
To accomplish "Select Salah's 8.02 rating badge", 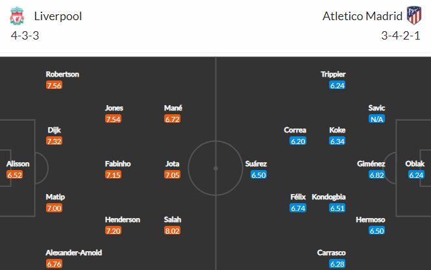I will point(173,230).
